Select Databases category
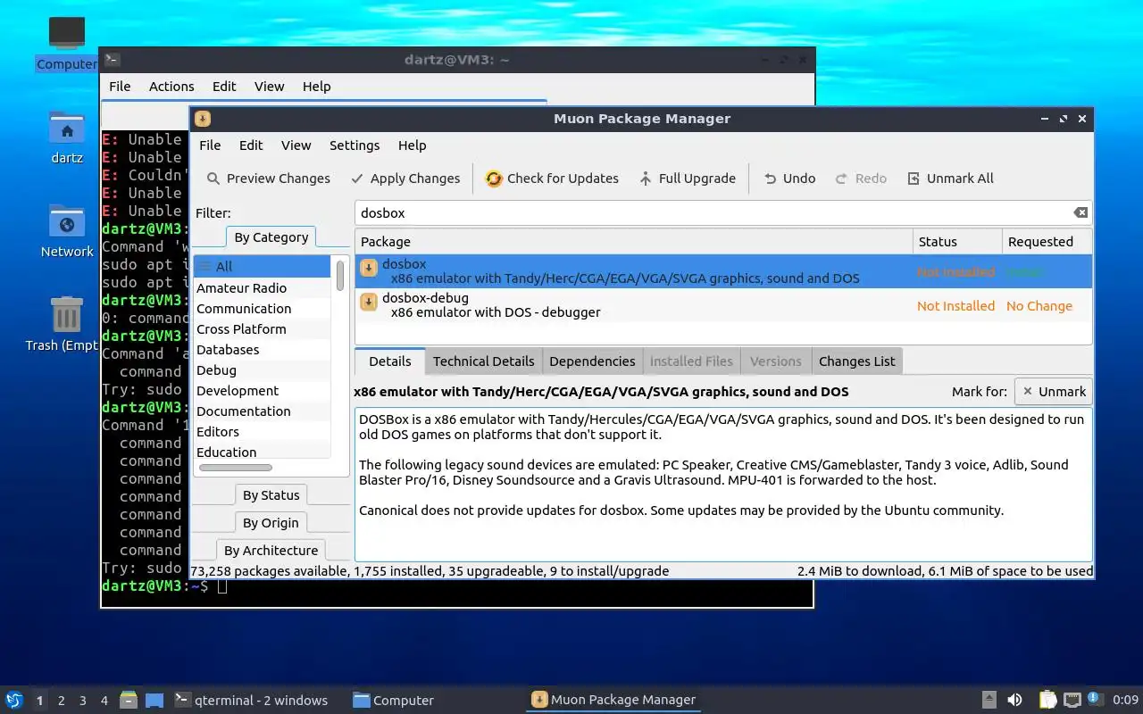Viewport: 1143px width, 714px height. [x=262, y=350]
